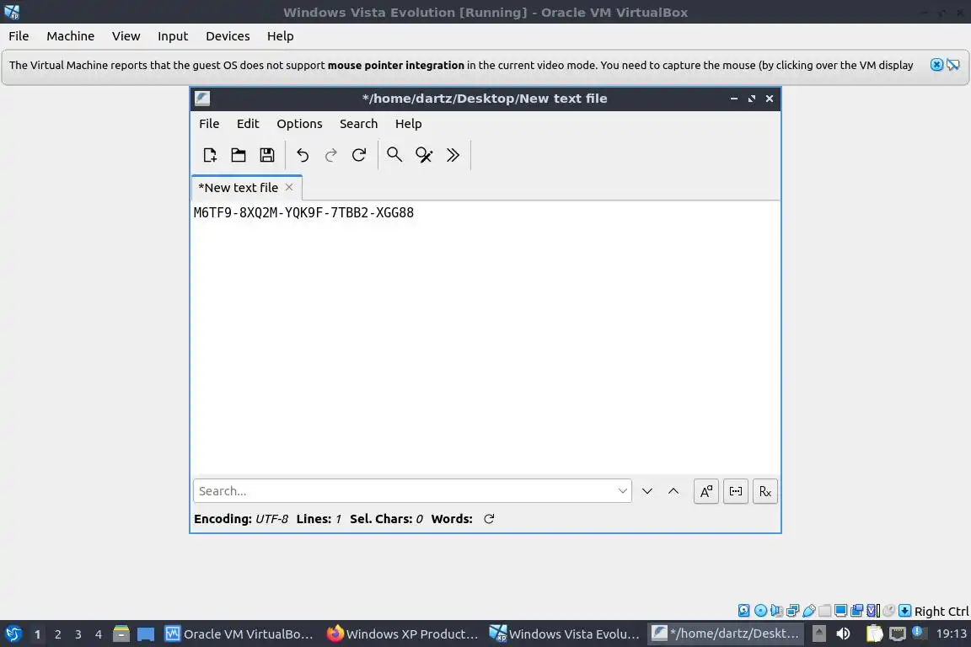The image size is (971, 647).
Task: Click the VirtualBox display indicator
Action: pos(840,611)
